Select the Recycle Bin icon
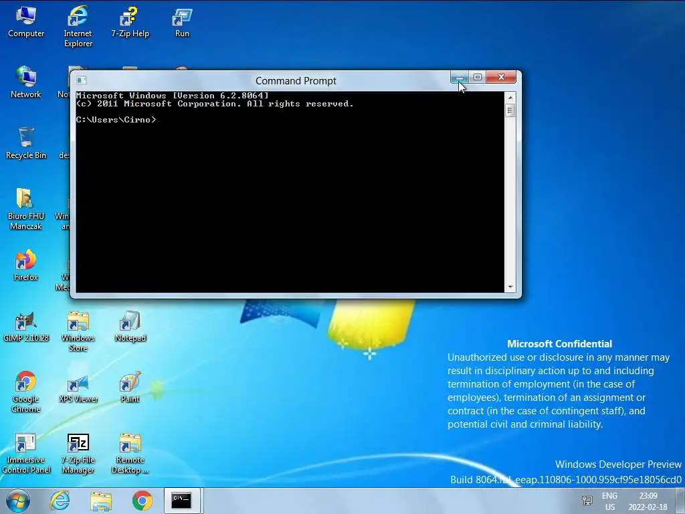The image size is (685, 514). pyautogui.click(x=26, y=143)
